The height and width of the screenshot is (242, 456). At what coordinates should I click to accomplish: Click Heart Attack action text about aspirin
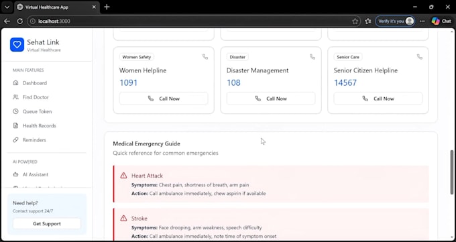pyautogui.click(x=198, y=194)
